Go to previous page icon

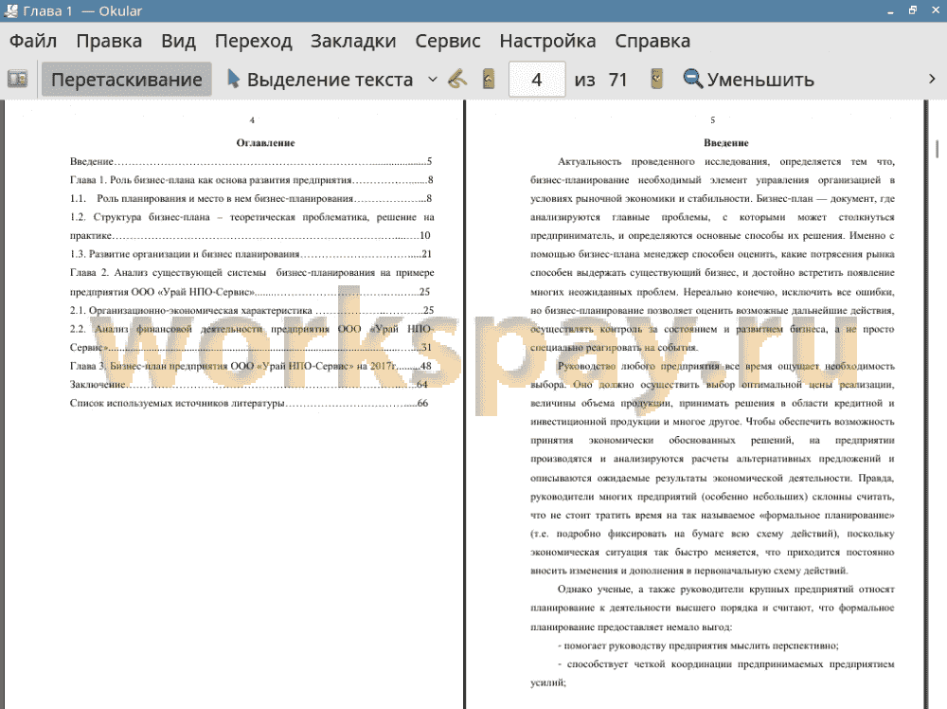[x=489, y=79]
